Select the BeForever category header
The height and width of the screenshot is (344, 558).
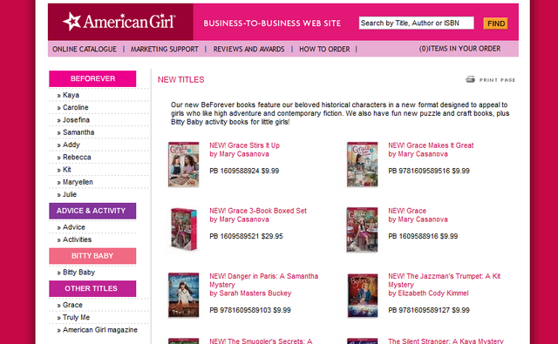tap(92, 78)
